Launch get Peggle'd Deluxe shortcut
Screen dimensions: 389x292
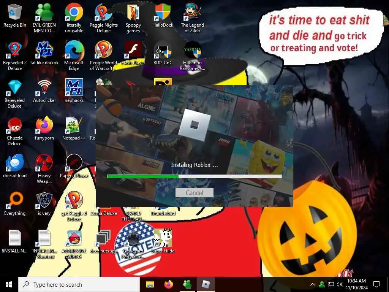click(74, 206)
